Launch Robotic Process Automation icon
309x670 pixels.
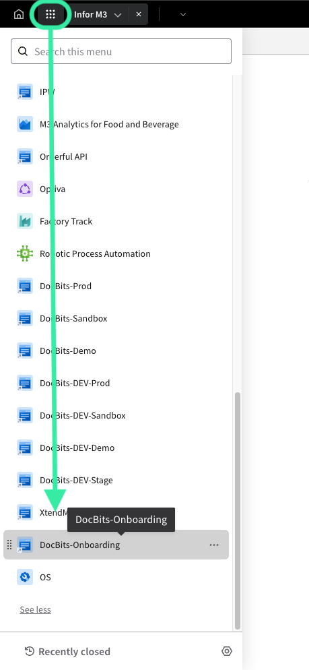pos(25,254)
